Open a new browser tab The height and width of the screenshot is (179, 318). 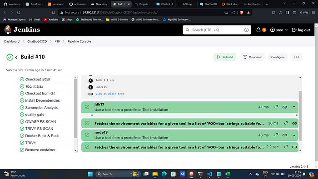click(x=267, y=4)
